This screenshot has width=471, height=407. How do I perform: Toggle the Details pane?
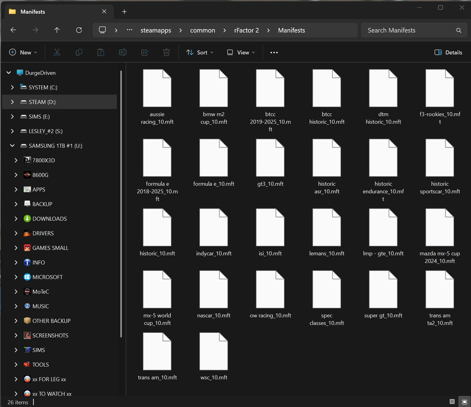coord(448,52)
